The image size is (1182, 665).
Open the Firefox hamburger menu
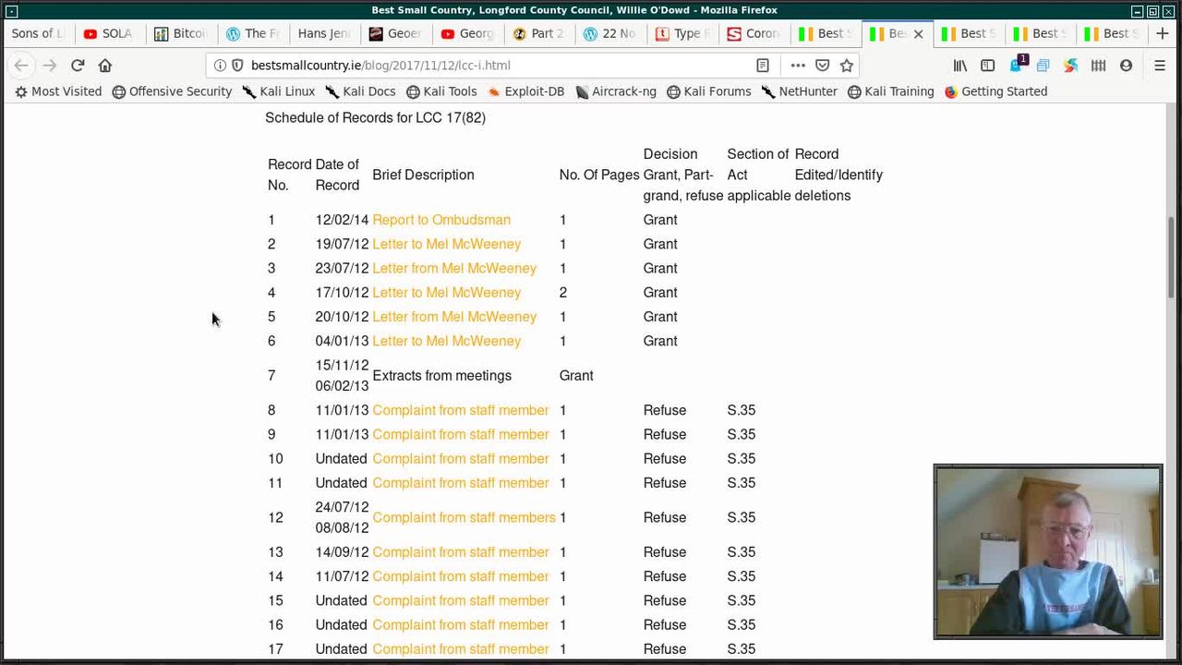(x=1160, y=66)
